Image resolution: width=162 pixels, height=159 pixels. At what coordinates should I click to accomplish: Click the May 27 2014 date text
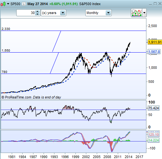38,4
